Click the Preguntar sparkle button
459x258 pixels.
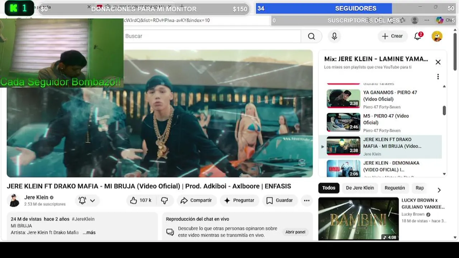coord(239,200)
